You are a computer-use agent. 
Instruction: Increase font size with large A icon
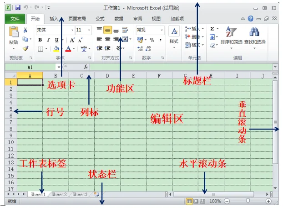[72, 40]
